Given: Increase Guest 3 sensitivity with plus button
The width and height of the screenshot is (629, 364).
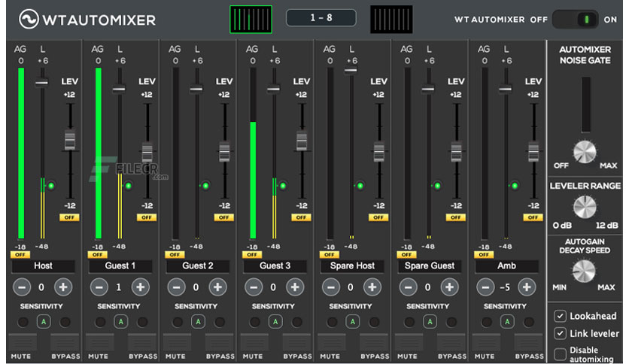Looking at the screenshot, I should click(x=295, y=287).
